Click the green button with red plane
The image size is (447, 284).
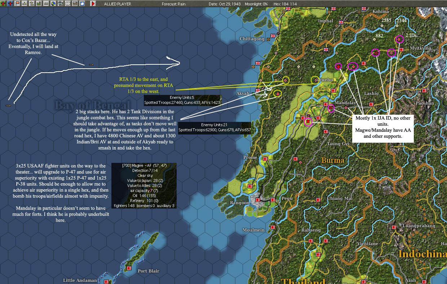(x=3, y=4)
